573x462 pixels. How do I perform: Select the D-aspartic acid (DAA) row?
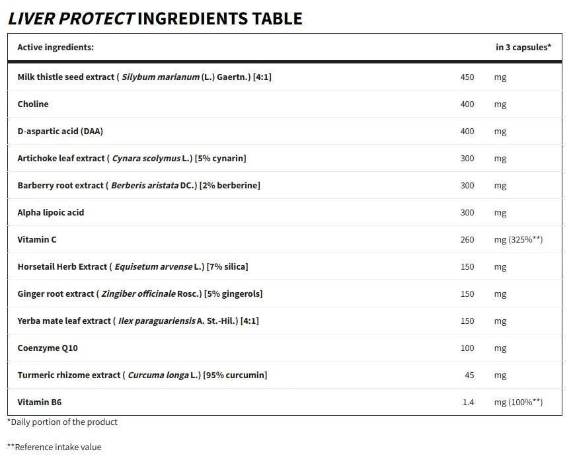(x=285, y=131)
